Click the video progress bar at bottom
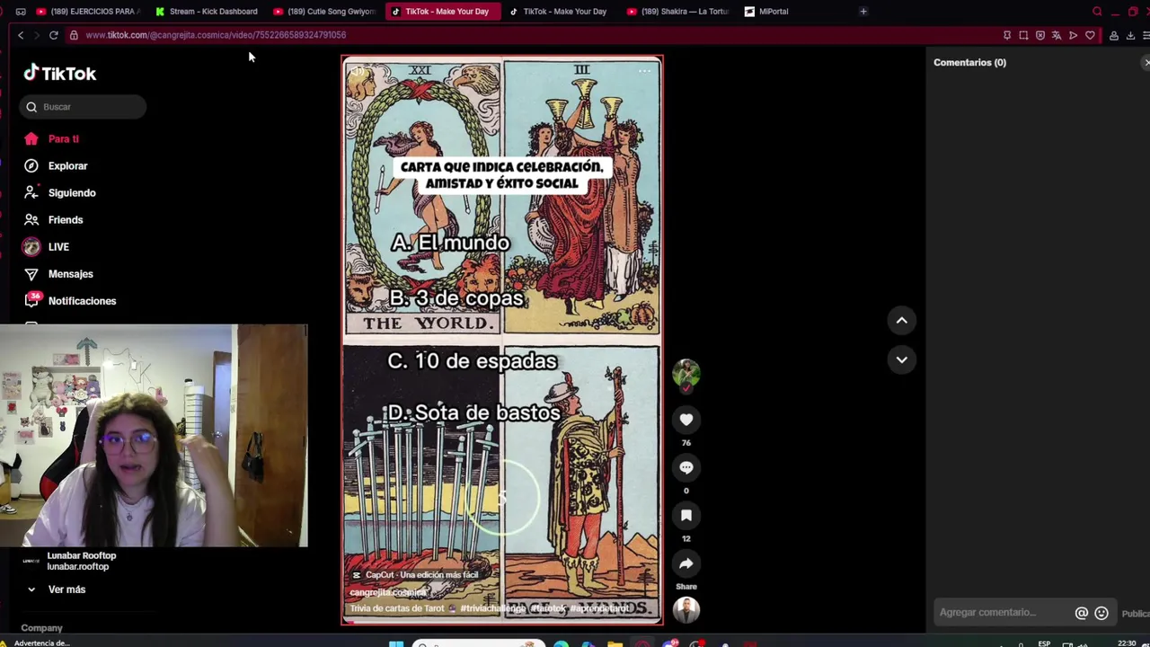The width and height of the screenshot is (1150, 647). coord(502,622)
